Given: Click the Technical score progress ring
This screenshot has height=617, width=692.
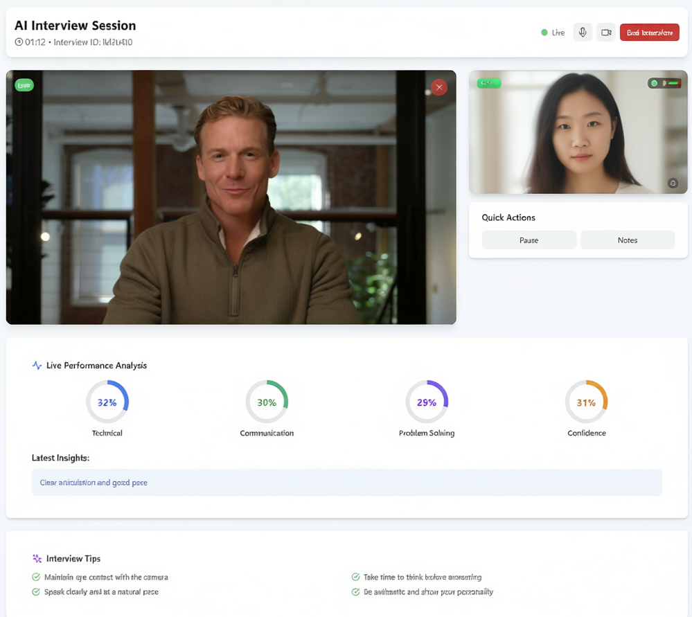Looking at the screenshot, I should pos(107,402).
